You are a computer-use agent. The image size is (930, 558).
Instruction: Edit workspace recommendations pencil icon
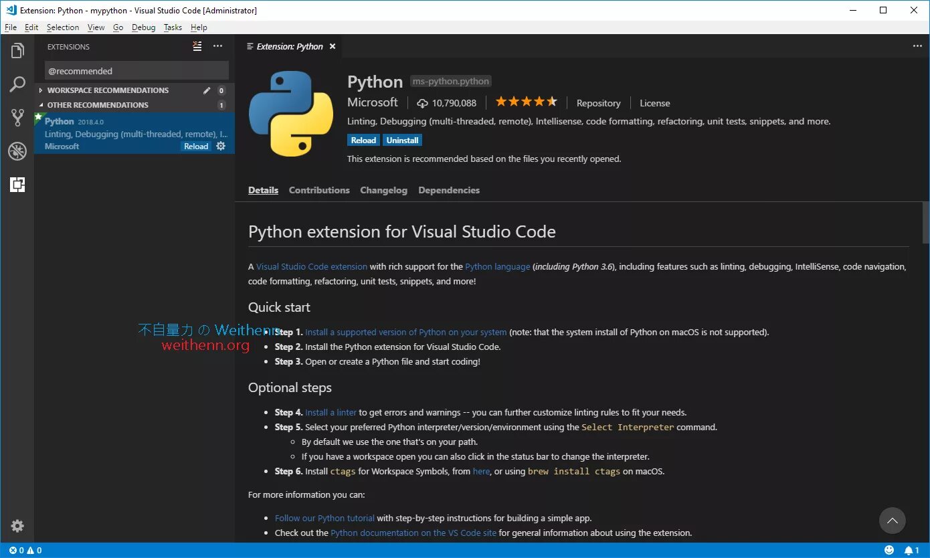207,90
